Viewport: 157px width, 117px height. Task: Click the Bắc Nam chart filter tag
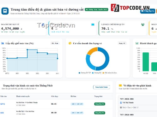(55, 43)
